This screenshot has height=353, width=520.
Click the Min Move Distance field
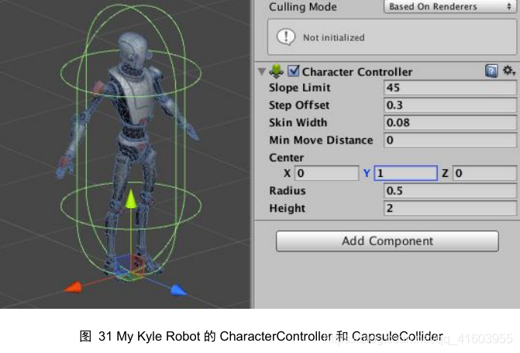coord(449,140)
